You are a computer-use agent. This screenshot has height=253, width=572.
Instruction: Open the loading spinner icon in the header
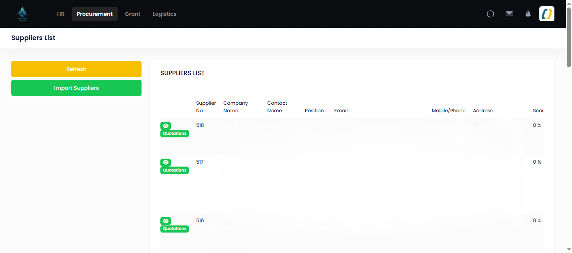[490, 14]
